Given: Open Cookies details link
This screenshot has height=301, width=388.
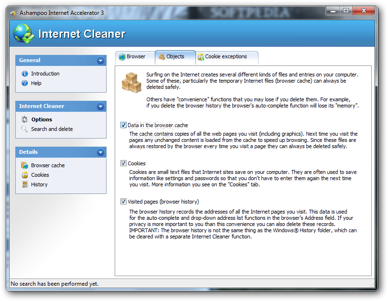Looking at the screenshot, I should (40, 175).
